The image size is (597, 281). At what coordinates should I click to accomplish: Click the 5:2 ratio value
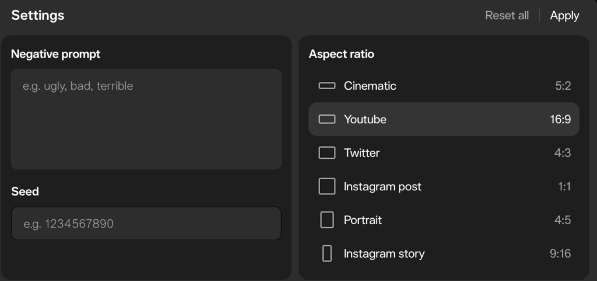click(x=563, y=86)
